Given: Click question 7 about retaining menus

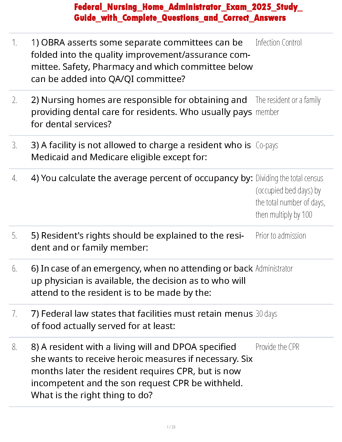Looking at the screenshot, I should 142,320.
